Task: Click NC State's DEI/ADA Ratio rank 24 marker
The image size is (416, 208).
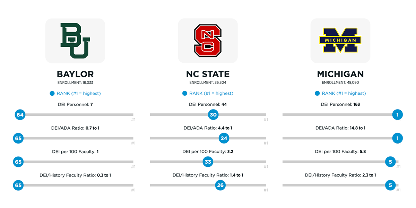Action: click(x=224, y=138)
